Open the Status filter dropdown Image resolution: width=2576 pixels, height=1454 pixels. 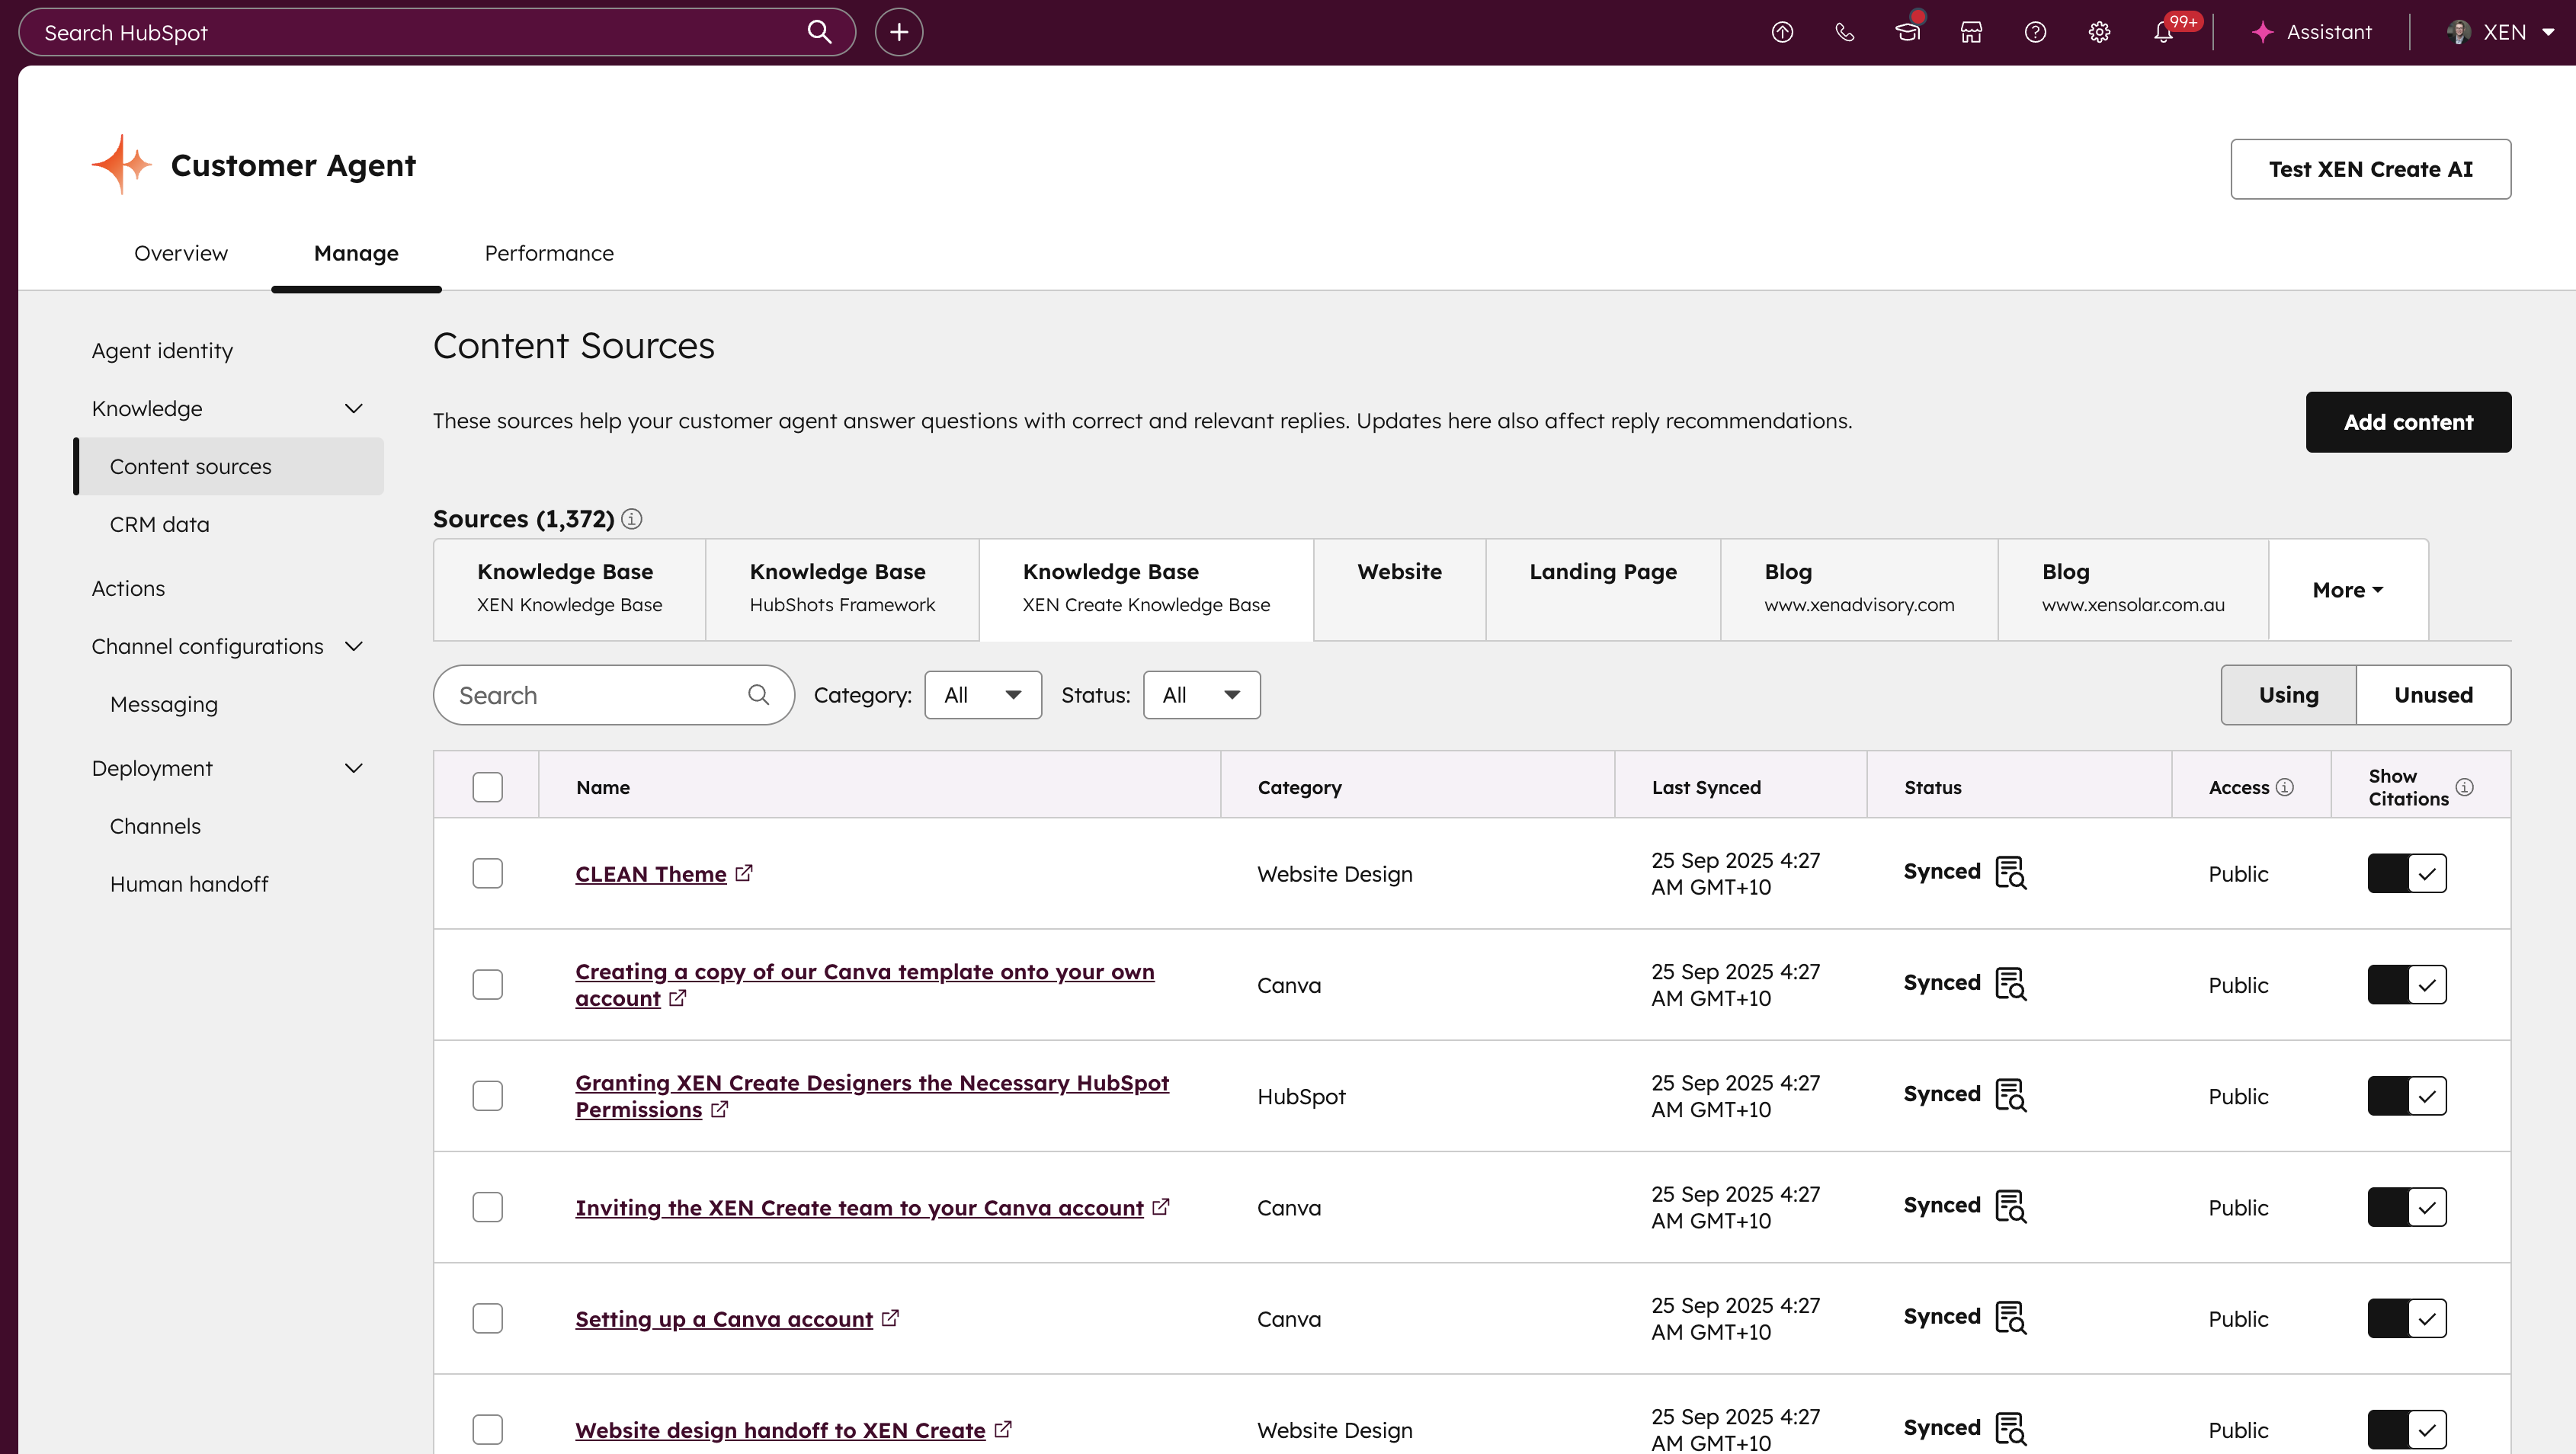pyautogui.click(x=1201, y=695)
